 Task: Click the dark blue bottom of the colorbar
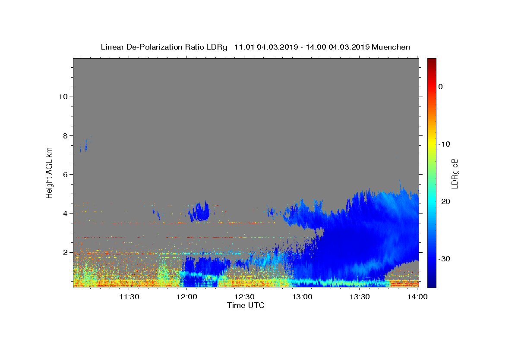(432, 282)
